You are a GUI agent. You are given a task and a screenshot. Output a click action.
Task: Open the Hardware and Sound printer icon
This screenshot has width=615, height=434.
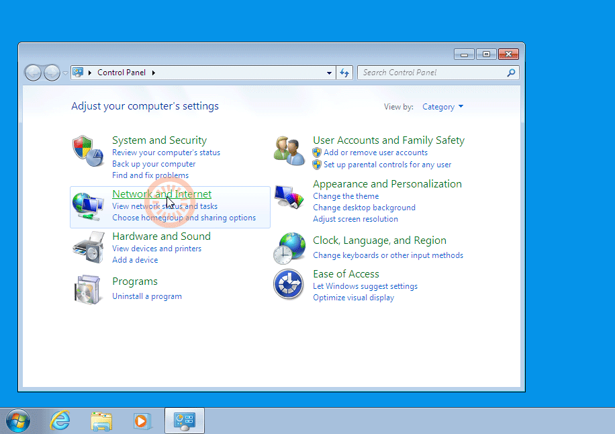[x=89, y=247]
